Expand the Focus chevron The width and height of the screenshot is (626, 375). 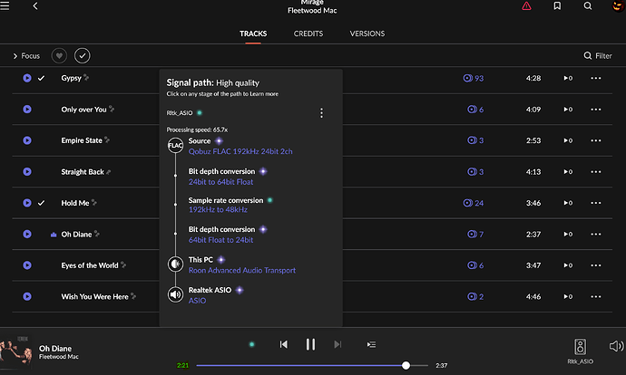pos(15,56)
